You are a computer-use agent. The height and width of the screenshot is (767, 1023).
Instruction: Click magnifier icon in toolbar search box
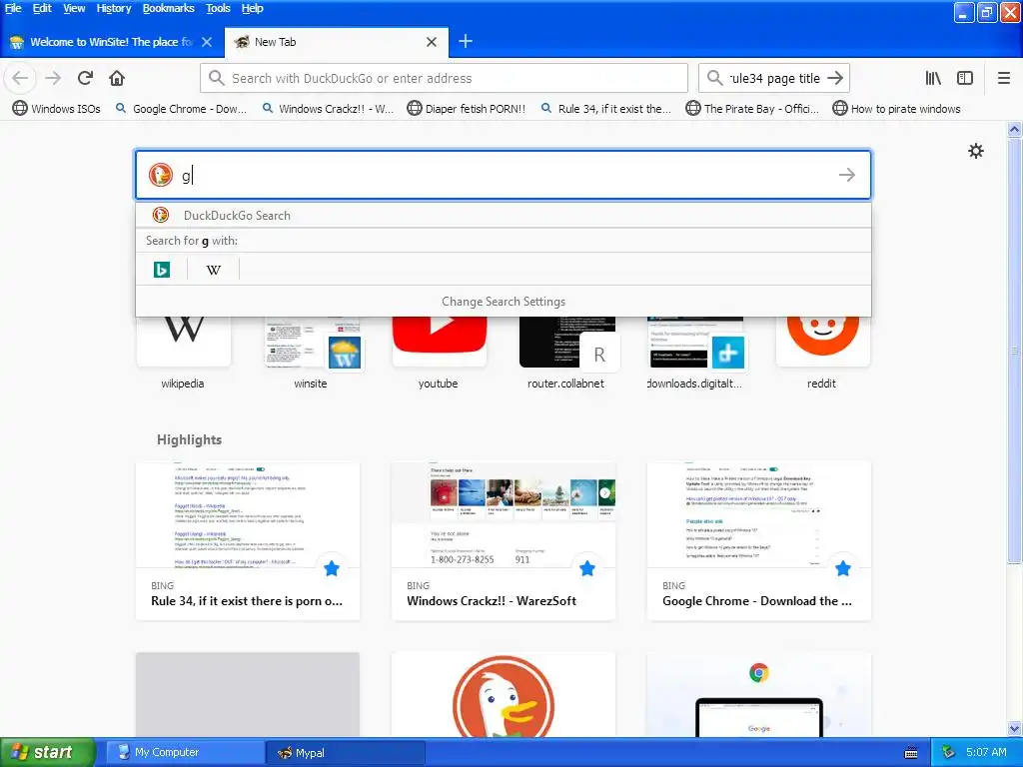715,78
